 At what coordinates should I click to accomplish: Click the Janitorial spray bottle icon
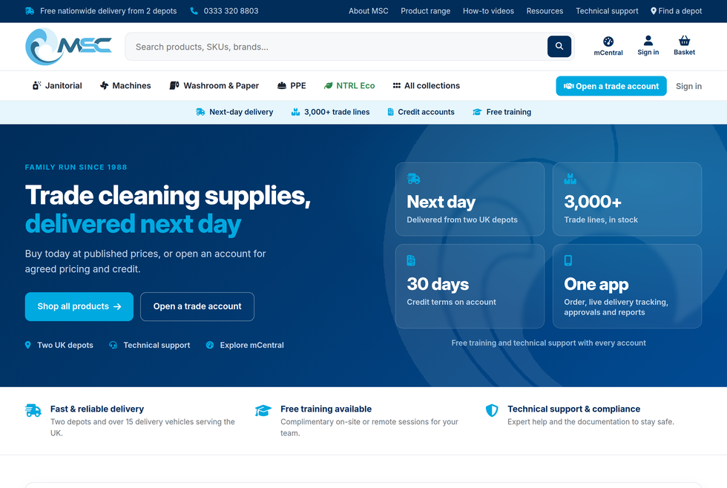point(36,85)
